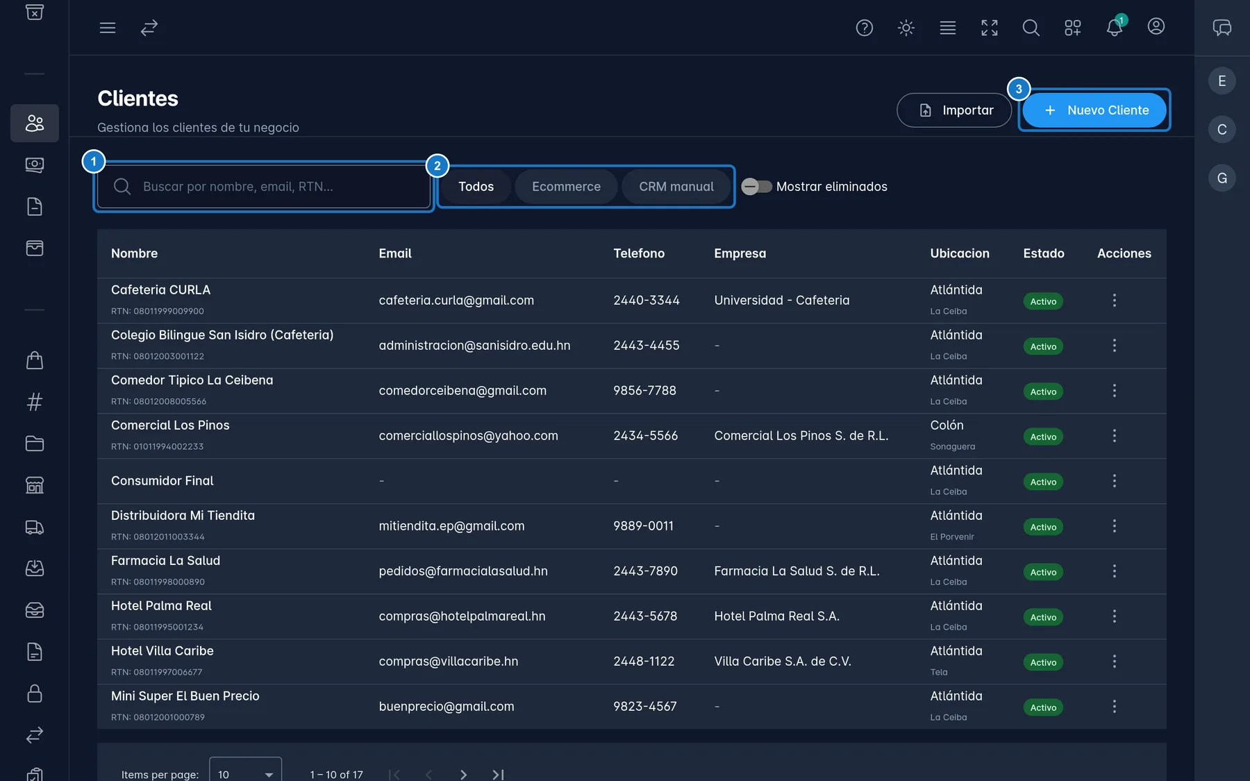Select the Ecommerce filter tab
This screenshot has height=781, width=1250.
click(566, 186)
